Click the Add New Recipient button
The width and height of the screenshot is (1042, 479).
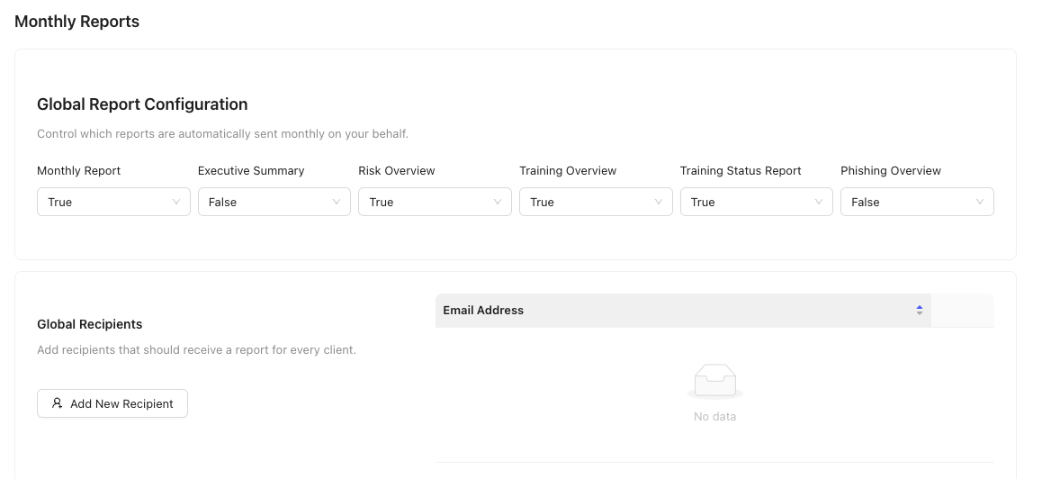(x=112, y=403)
